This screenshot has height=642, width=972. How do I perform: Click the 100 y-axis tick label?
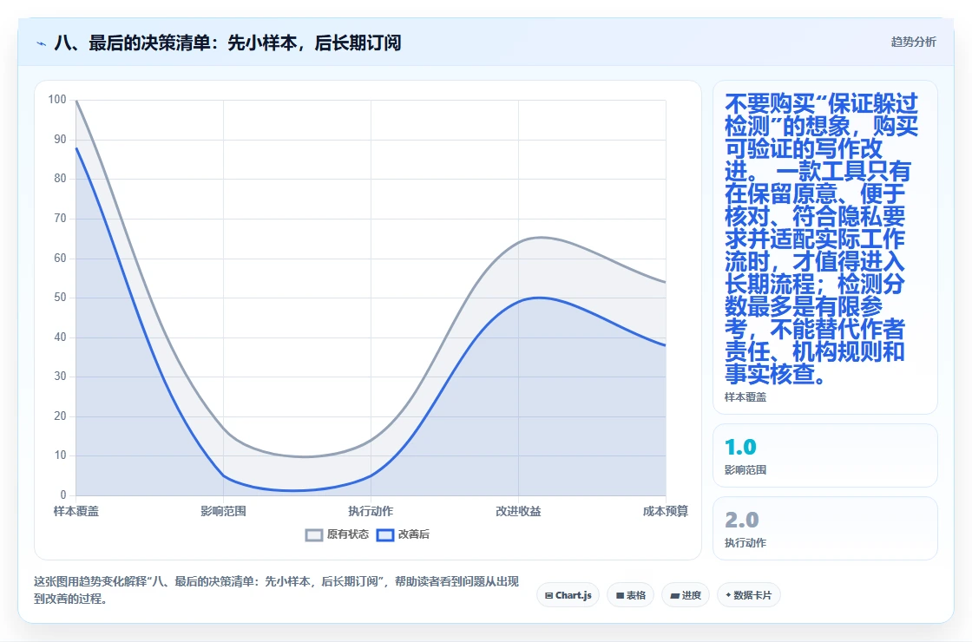click(x=57, y=100)
